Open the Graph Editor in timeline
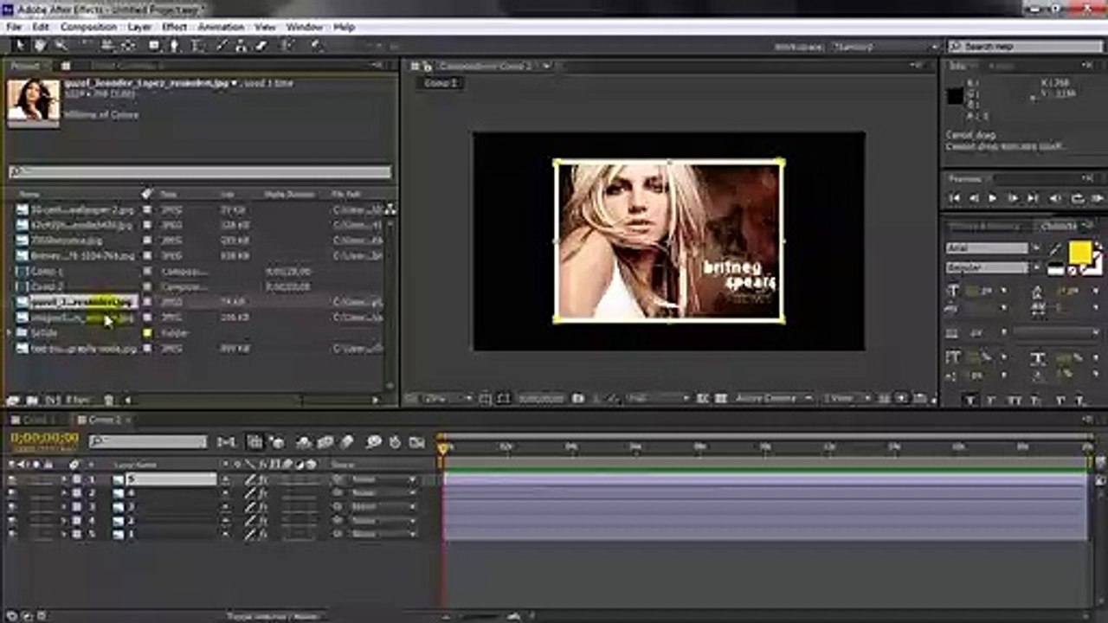Viewport: 1108px width, 623px height. tap(417, 442)
